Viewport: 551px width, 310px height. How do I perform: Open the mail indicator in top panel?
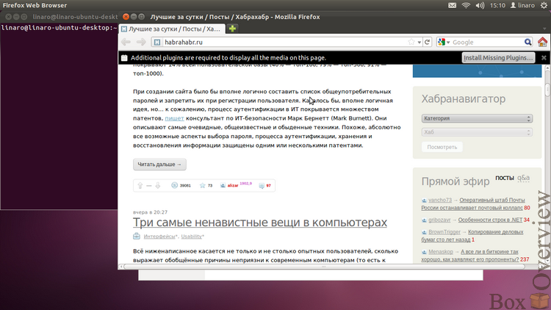[x=453, y=5]
